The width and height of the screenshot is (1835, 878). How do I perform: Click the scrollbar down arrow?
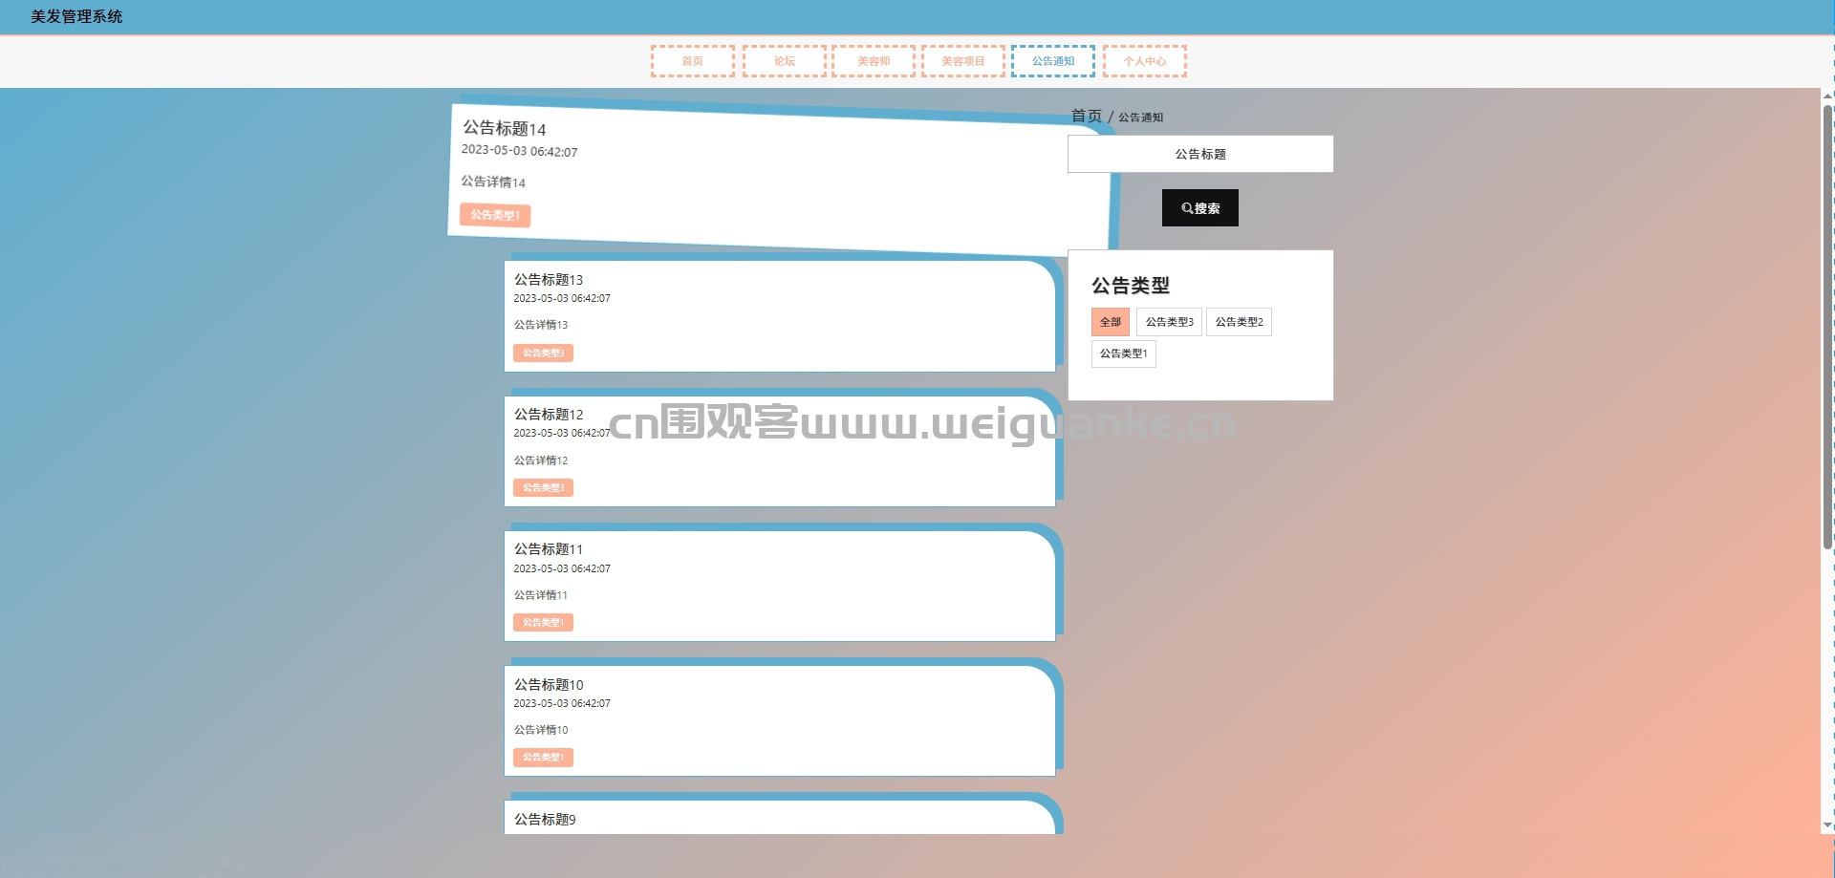(x=1827, y=825)
